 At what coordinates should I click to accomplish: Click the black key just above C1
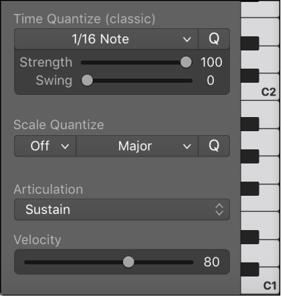[250, 269]
